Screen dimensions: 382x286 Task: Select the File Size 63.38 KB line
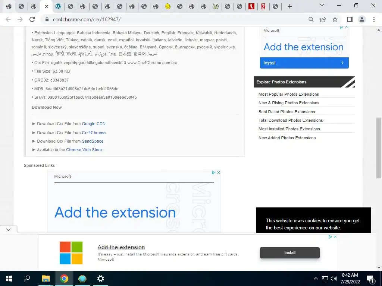point(51,71)
